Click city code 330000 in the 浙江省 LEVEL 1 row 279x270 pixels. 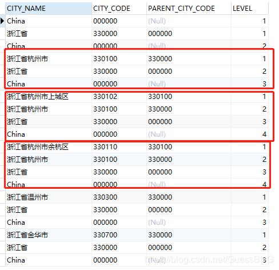coord(119,34)
